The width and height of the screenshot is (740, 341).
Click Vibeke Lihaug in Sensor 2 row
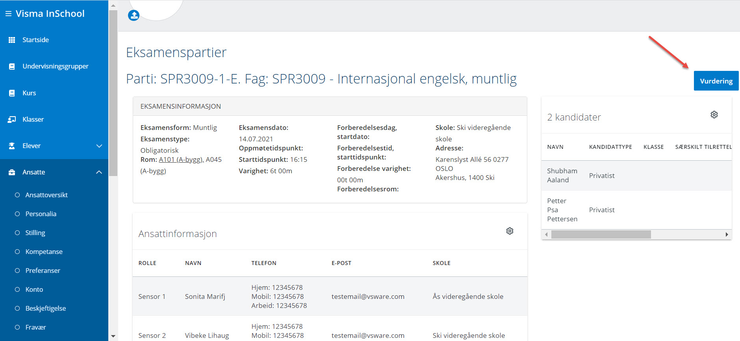coord(207,335)
